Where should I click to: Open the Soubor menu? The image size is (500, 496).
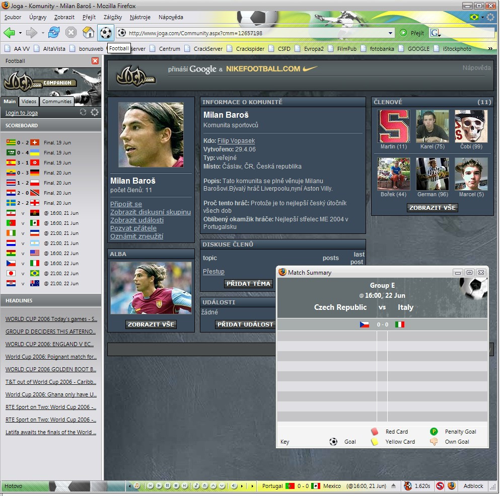[13, 17]
